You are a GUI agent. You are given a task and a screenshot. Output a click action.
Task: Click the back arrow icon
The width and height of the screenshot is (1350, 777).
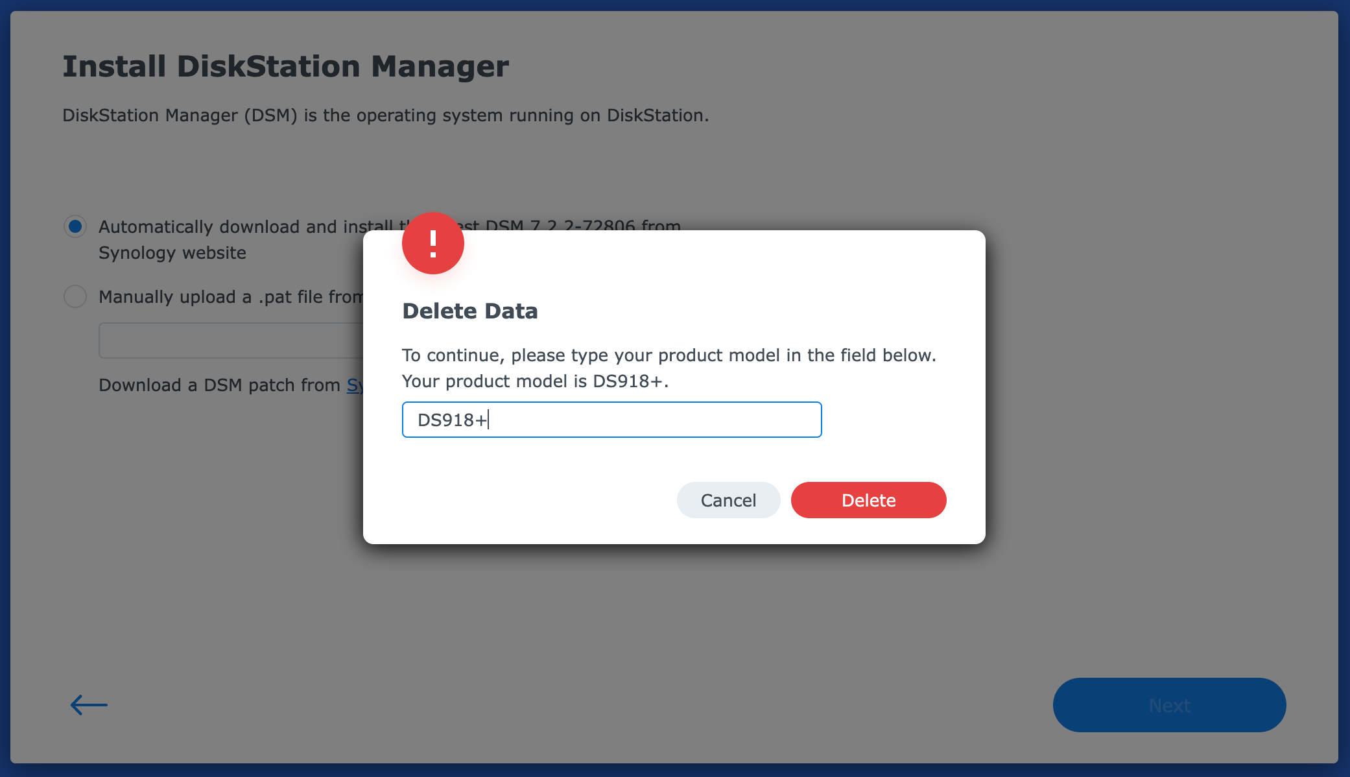(x=89, y=704)
